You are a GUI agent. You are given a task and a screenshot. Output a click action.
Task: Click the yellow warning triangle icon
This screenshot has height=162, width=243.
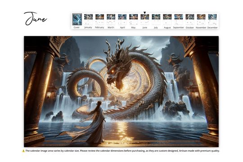[x=23, y=151]
